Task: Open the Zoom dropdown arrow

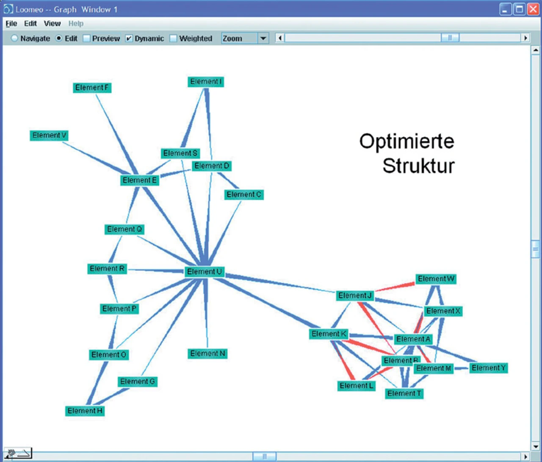Action: coord(263,39)
